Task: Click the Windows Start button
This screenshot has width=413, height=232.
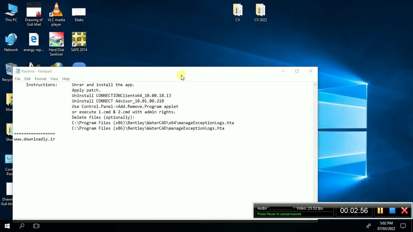Action: pos(7,226)
